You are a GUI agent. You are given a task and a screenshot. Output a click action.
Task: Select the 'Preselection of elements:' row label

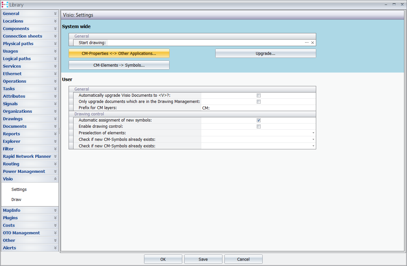(x=102, y=133)
